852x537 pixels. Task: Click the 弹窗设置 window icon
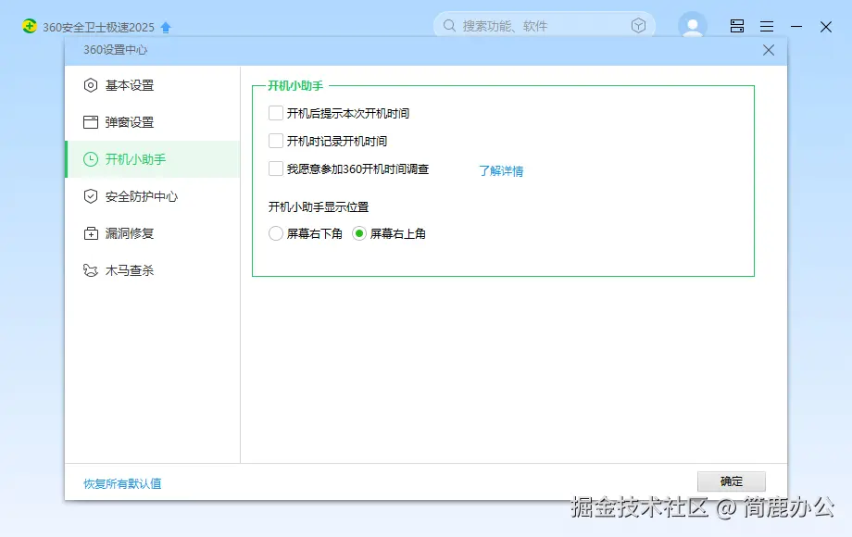tap(91, 122)
